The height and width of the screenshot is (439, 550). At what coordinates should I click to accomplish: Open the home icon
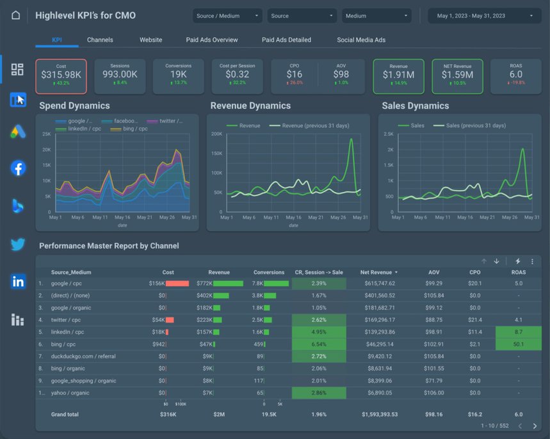pyautogui.click(x=16, y=15)
